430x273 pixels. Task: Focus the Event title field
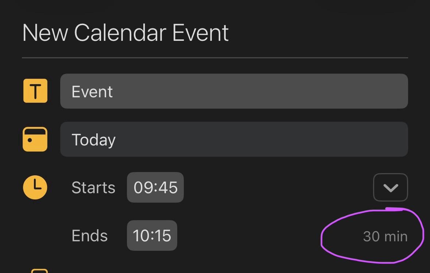[234, 91]
